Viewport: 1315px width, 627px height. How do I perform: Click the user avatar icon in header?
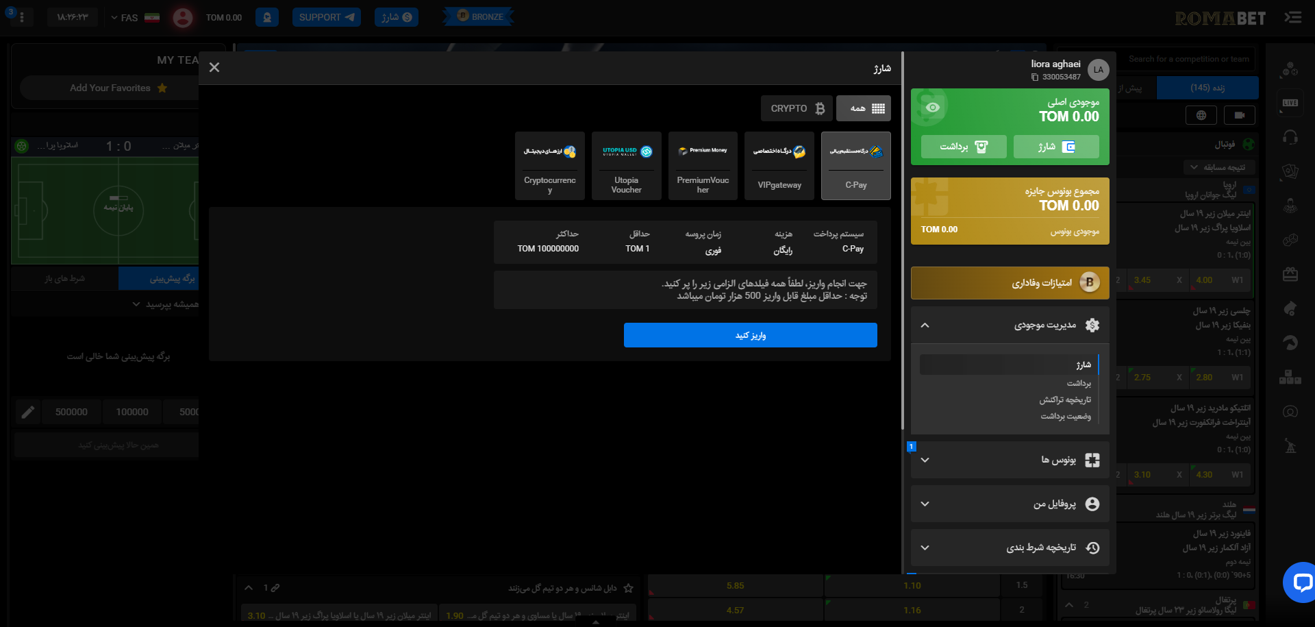[182, 17]
